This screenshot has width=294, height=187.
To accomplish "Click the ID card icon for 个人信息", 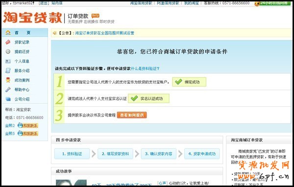I will (8, 61).
